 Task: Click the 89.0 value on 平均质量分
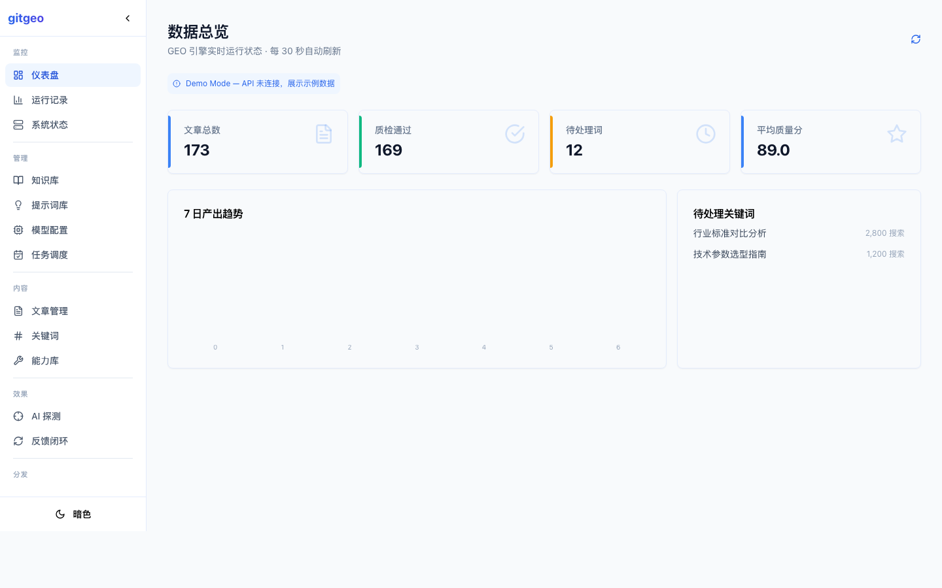[773, 150]
